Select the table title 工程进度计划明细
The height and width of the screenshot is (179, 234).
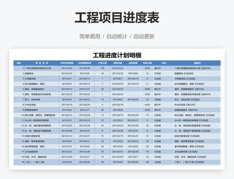click(x=117, y=55)
